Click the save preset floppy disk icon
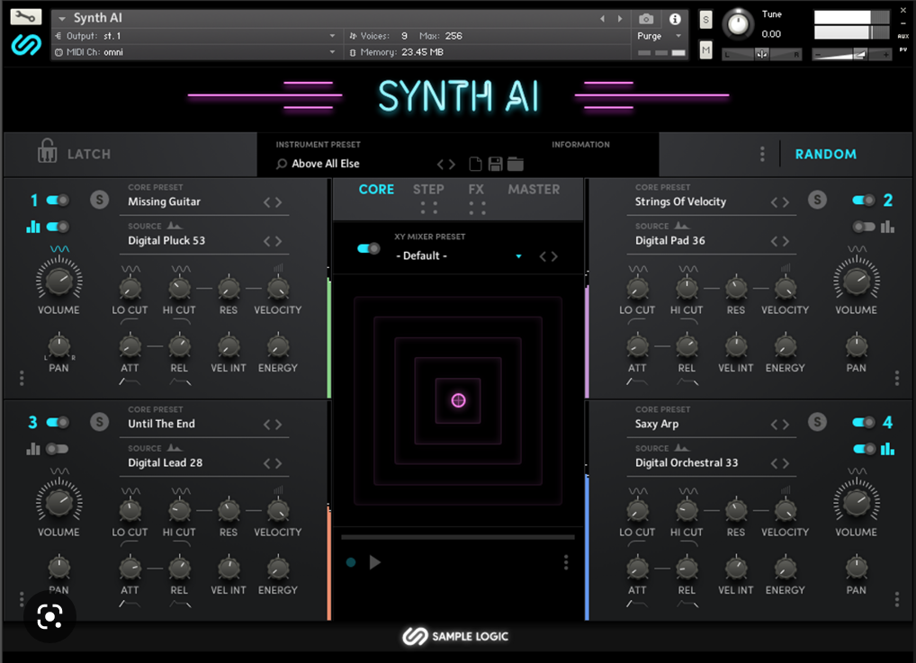 point(495,164)
